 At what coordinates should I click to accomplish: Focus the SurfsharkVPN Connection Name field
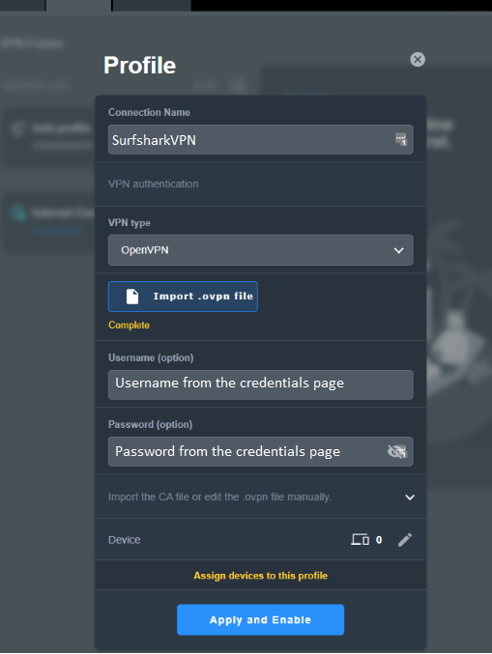coord(261,140)
